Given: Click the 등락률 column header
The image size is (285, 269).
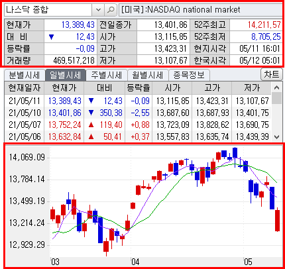Looking at the screenshot, I should pyautogui.click(x=139, y=88).
